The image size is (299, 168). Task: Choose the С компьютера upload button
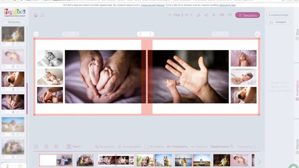tap(278, 15)
